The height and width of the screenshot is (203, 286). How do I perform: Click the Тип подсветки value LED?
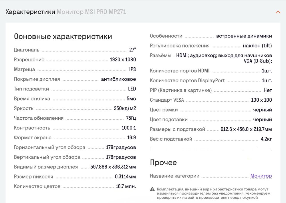[x=132, y=89]
